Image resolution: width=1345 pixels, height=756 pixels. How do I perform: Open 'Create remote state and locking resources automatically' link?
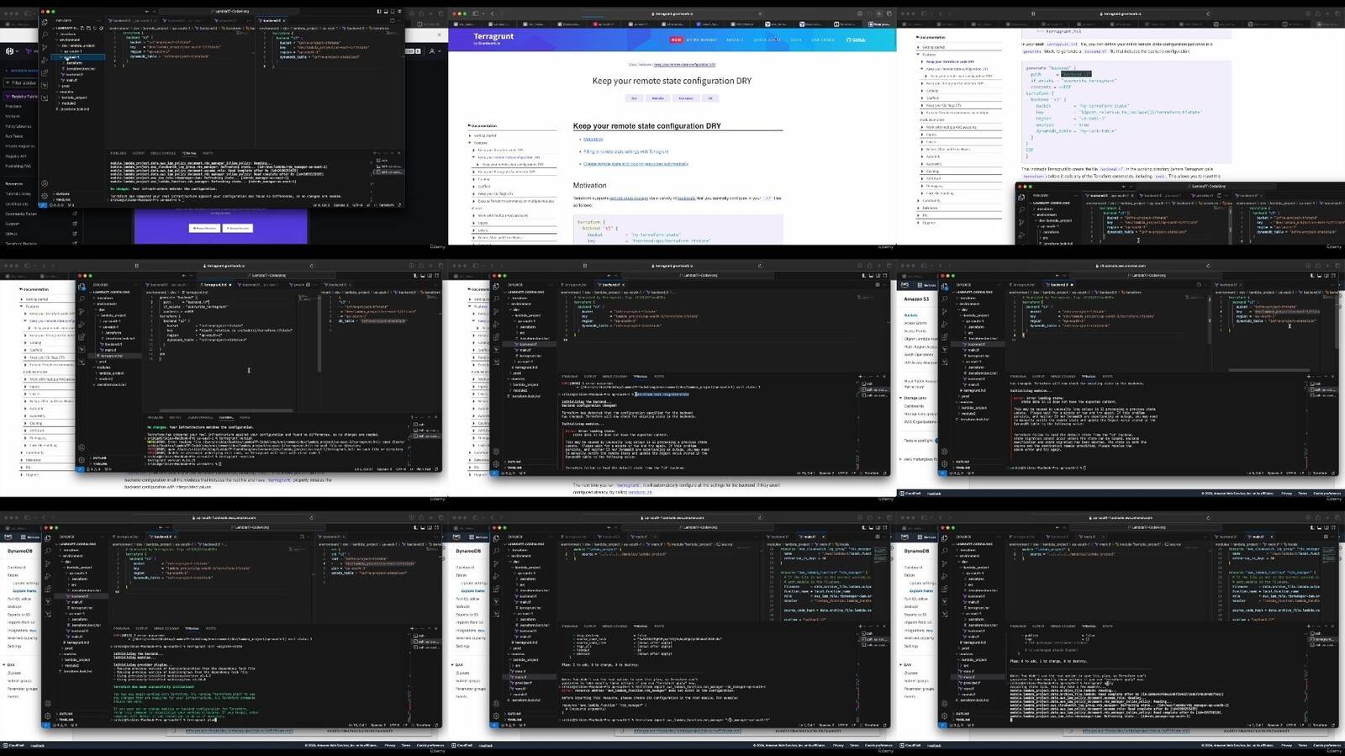(636, 164)
